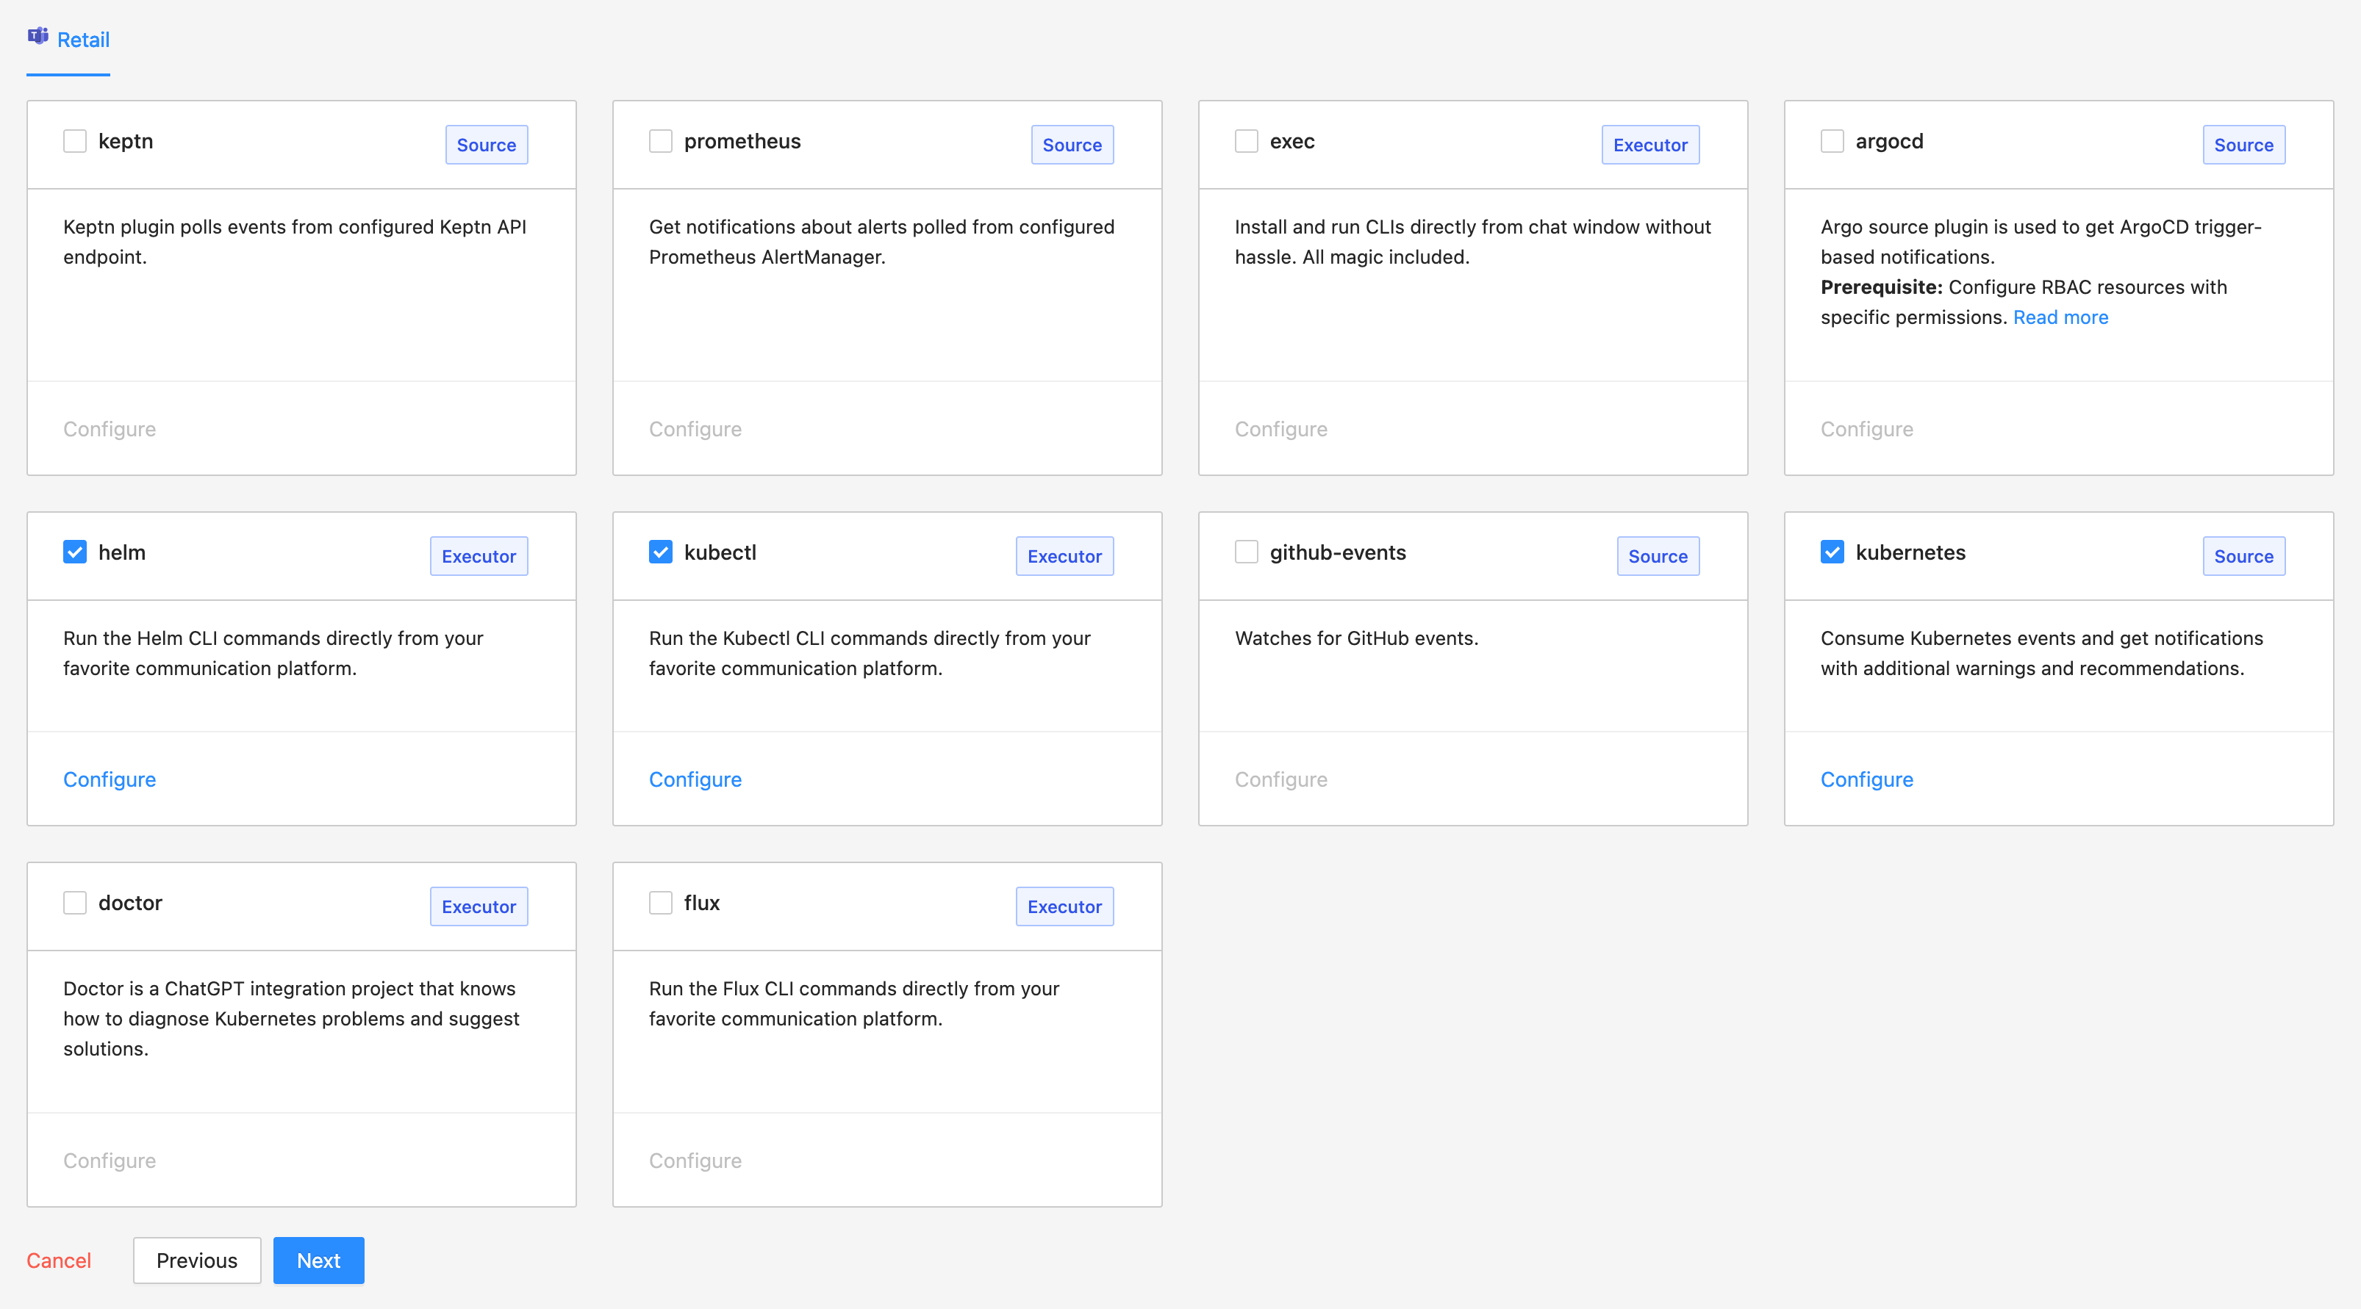Image resolution: width=2361 pixels, height=1309 pixels.
Task: Click Configure on the kubectl card
Action: click(695, 779)
